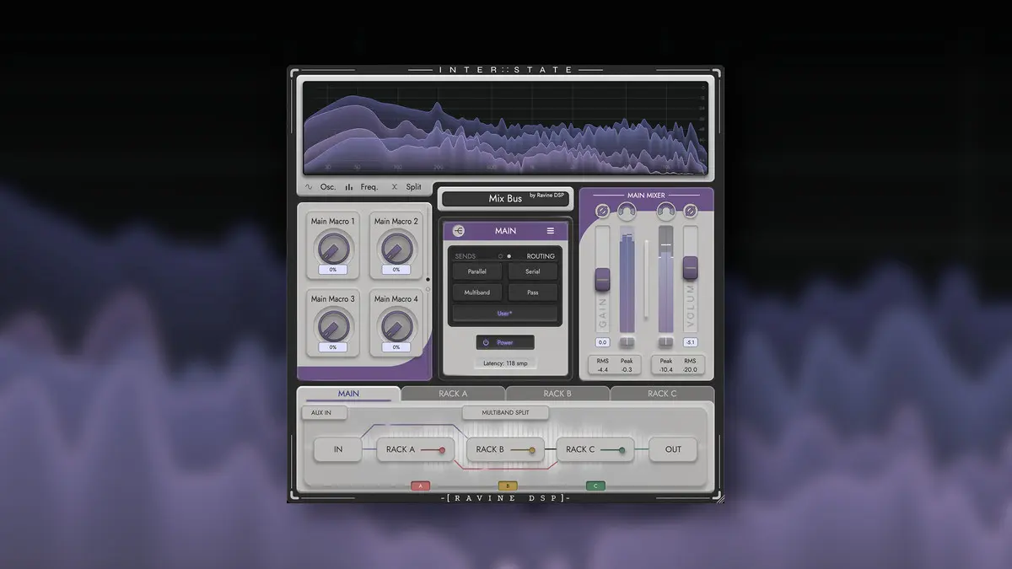Click the 0% value under Main Macro 2

point(396,270)
